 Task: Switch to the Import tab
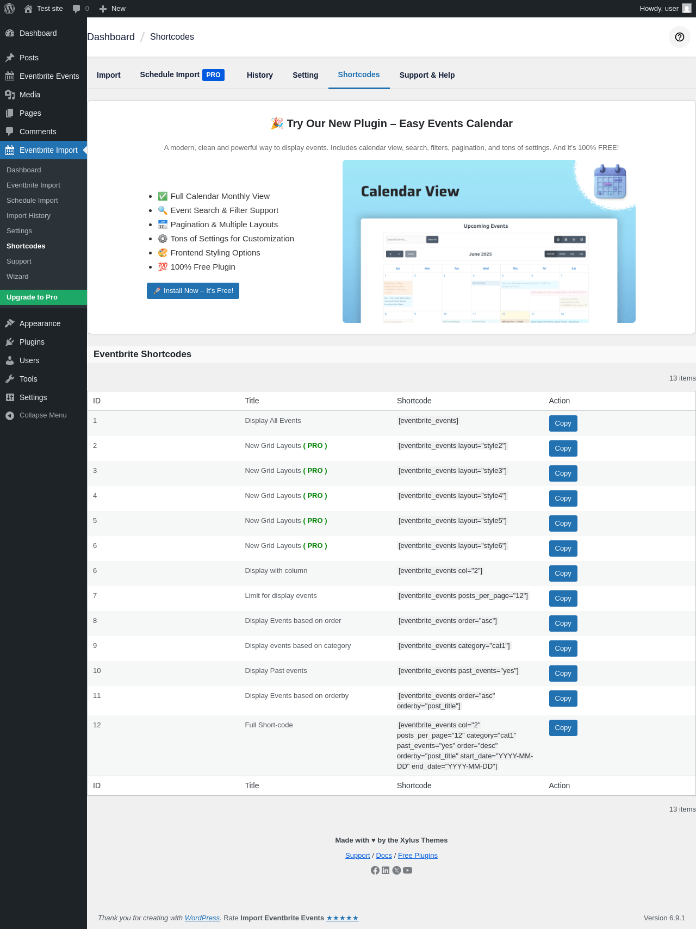pos(109,75)
